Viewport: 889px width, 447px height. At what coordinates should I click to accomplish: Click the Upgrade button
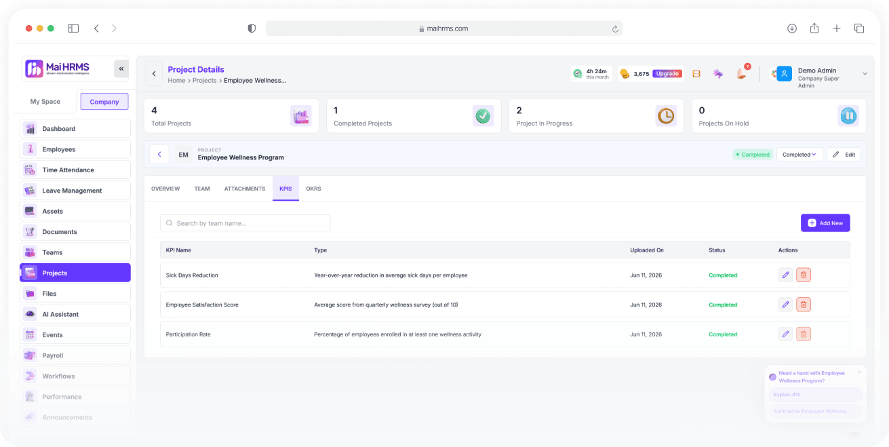tap(667, 74)
